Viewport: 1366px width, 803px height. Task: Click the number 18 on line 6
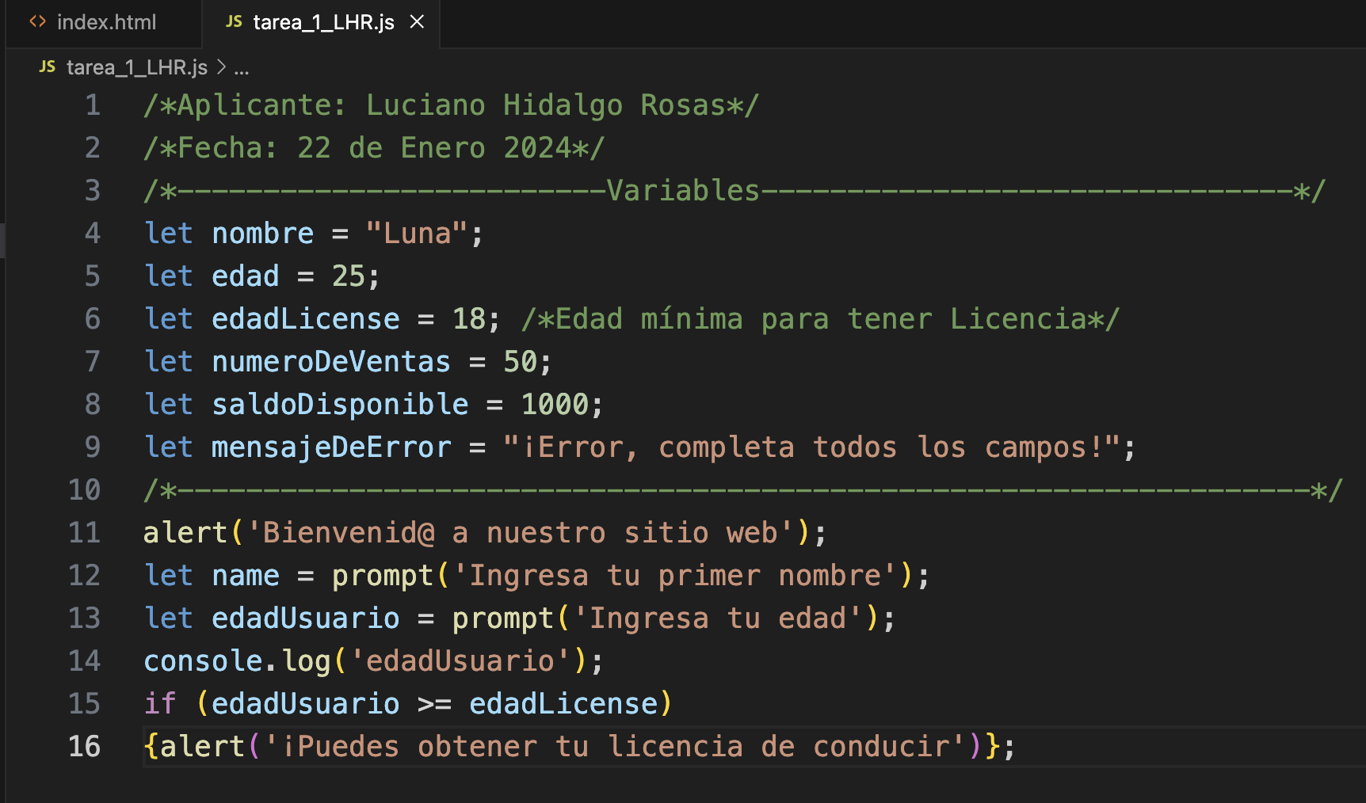469,319
